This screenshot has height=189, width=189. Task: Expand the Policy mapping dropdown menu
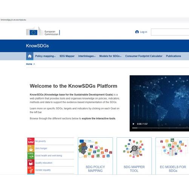pyautogui.click(x=45, y=56)
